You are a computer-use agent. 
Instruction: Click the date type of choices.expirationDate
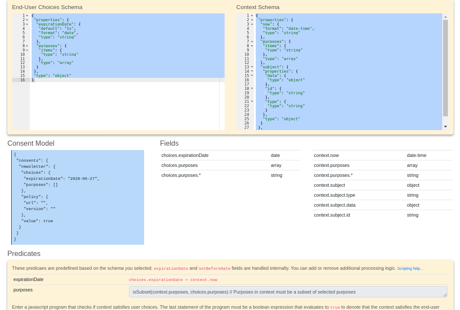click(x=275, y=155)
